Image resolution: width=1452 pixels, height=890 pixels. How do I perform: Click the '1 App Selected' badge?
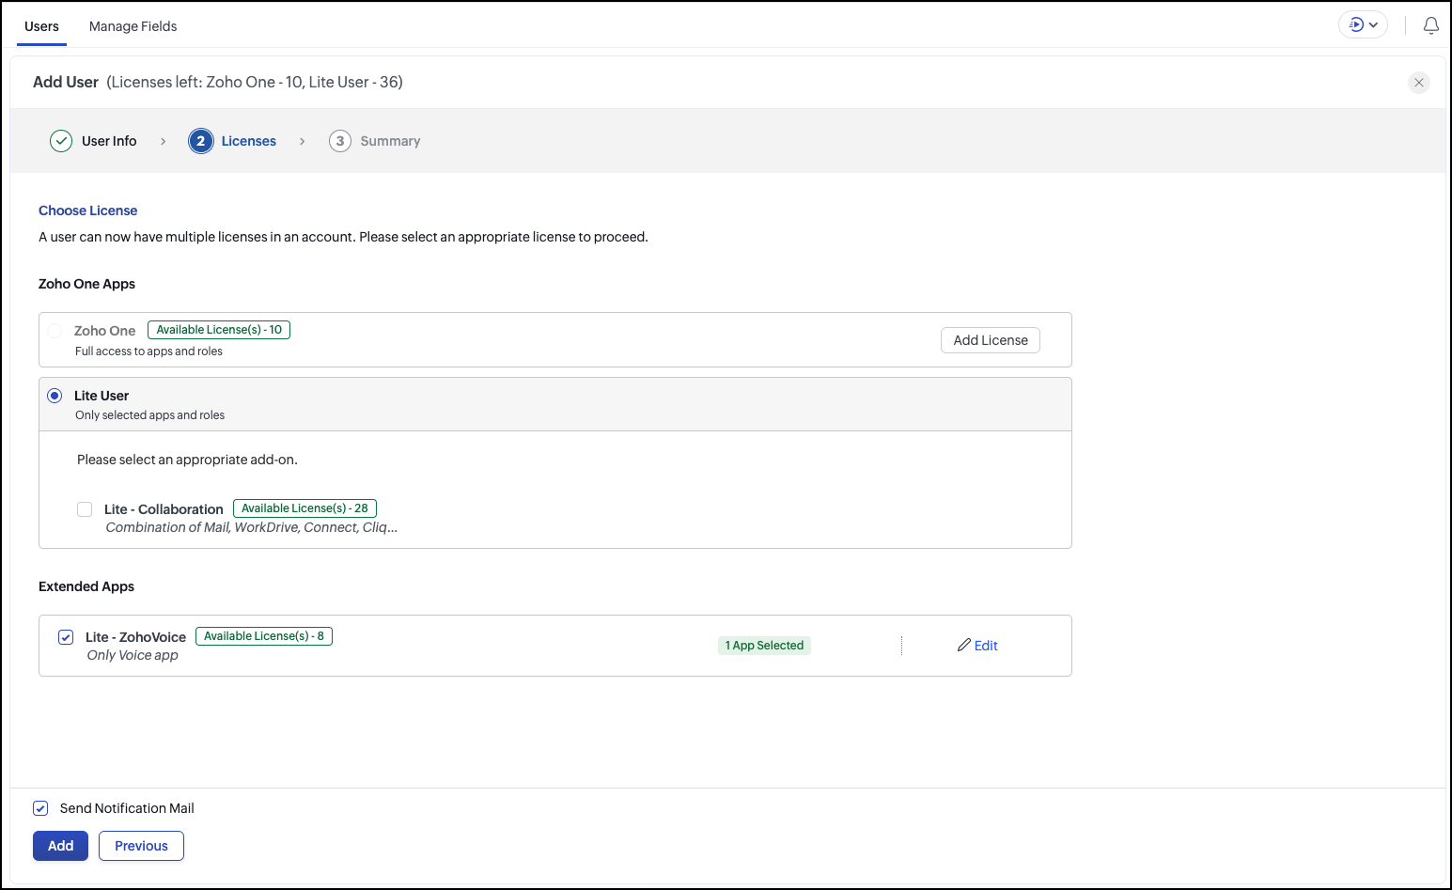764,646
